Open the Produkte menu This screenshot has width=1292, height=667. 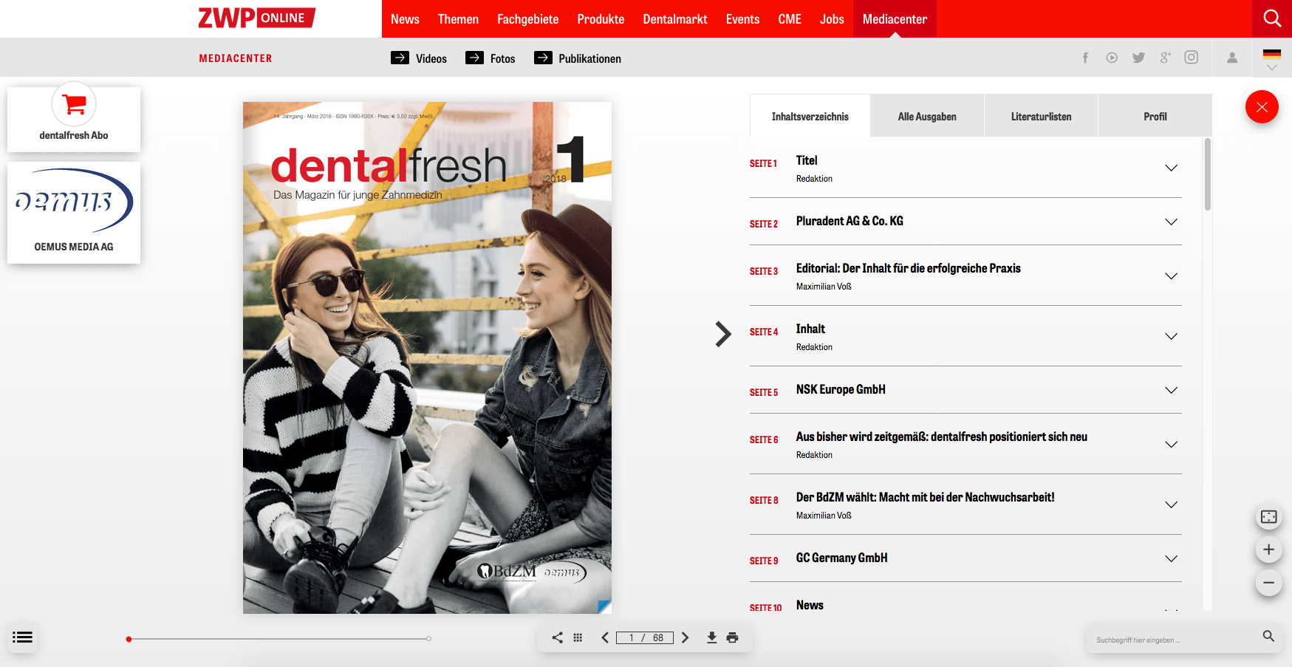click(601, 19)
